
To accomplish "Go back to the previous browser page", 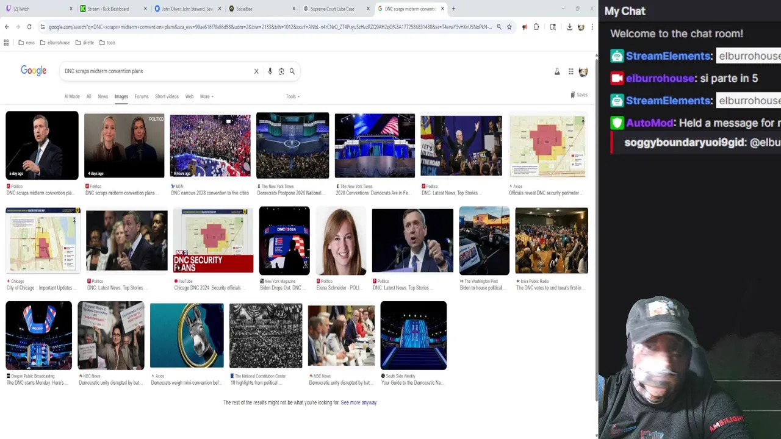I will [x=7, y=27].
